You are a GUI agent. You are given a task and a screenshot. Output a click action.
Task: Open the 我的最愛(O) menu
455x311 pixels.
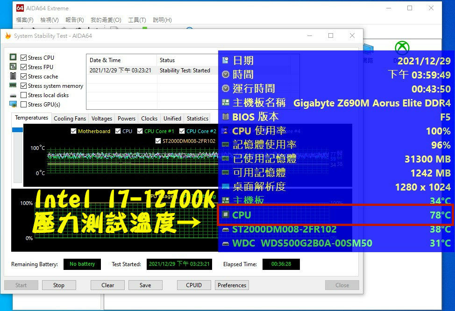(x=106, y=20)
